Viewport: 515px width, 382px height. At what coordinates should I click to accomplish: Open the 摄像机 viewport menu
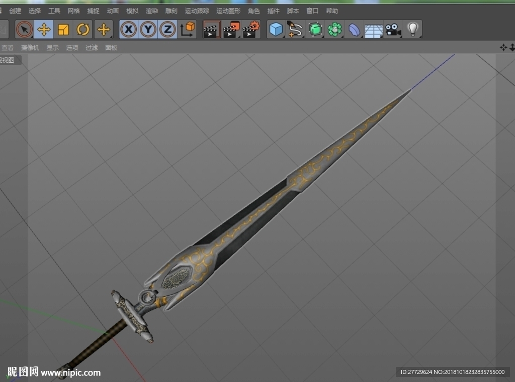[x=30, y=48]
